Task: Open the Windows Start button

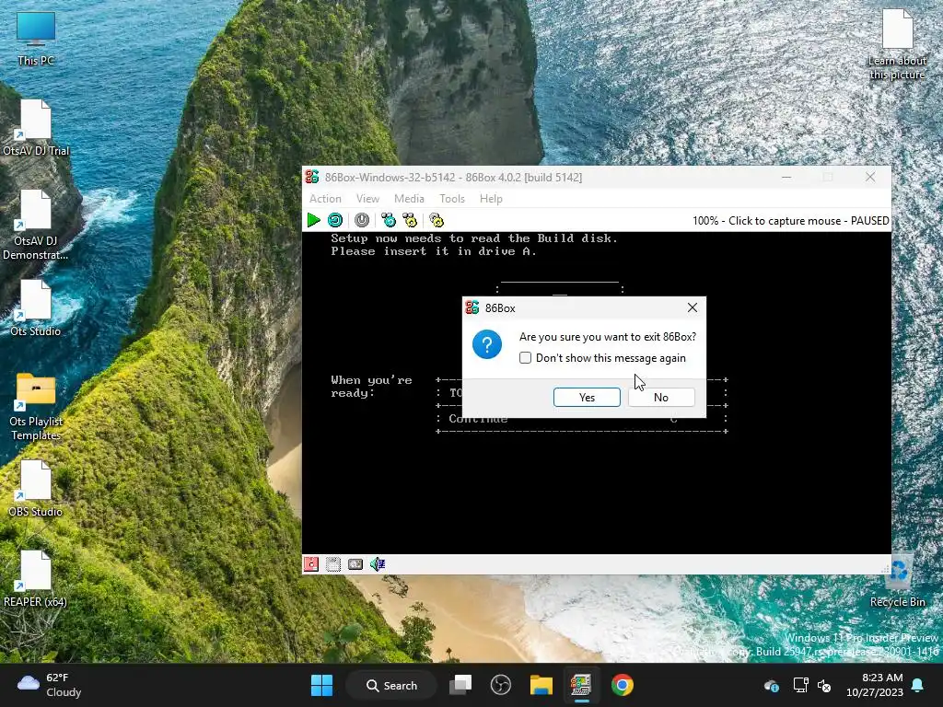Action: pyautogui.click(x=321, y=685)
